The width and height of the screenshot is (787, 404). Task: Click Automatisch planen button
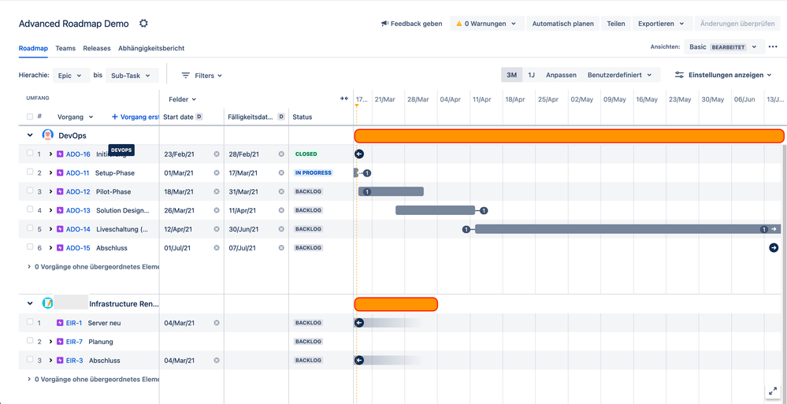click(563, 24)
